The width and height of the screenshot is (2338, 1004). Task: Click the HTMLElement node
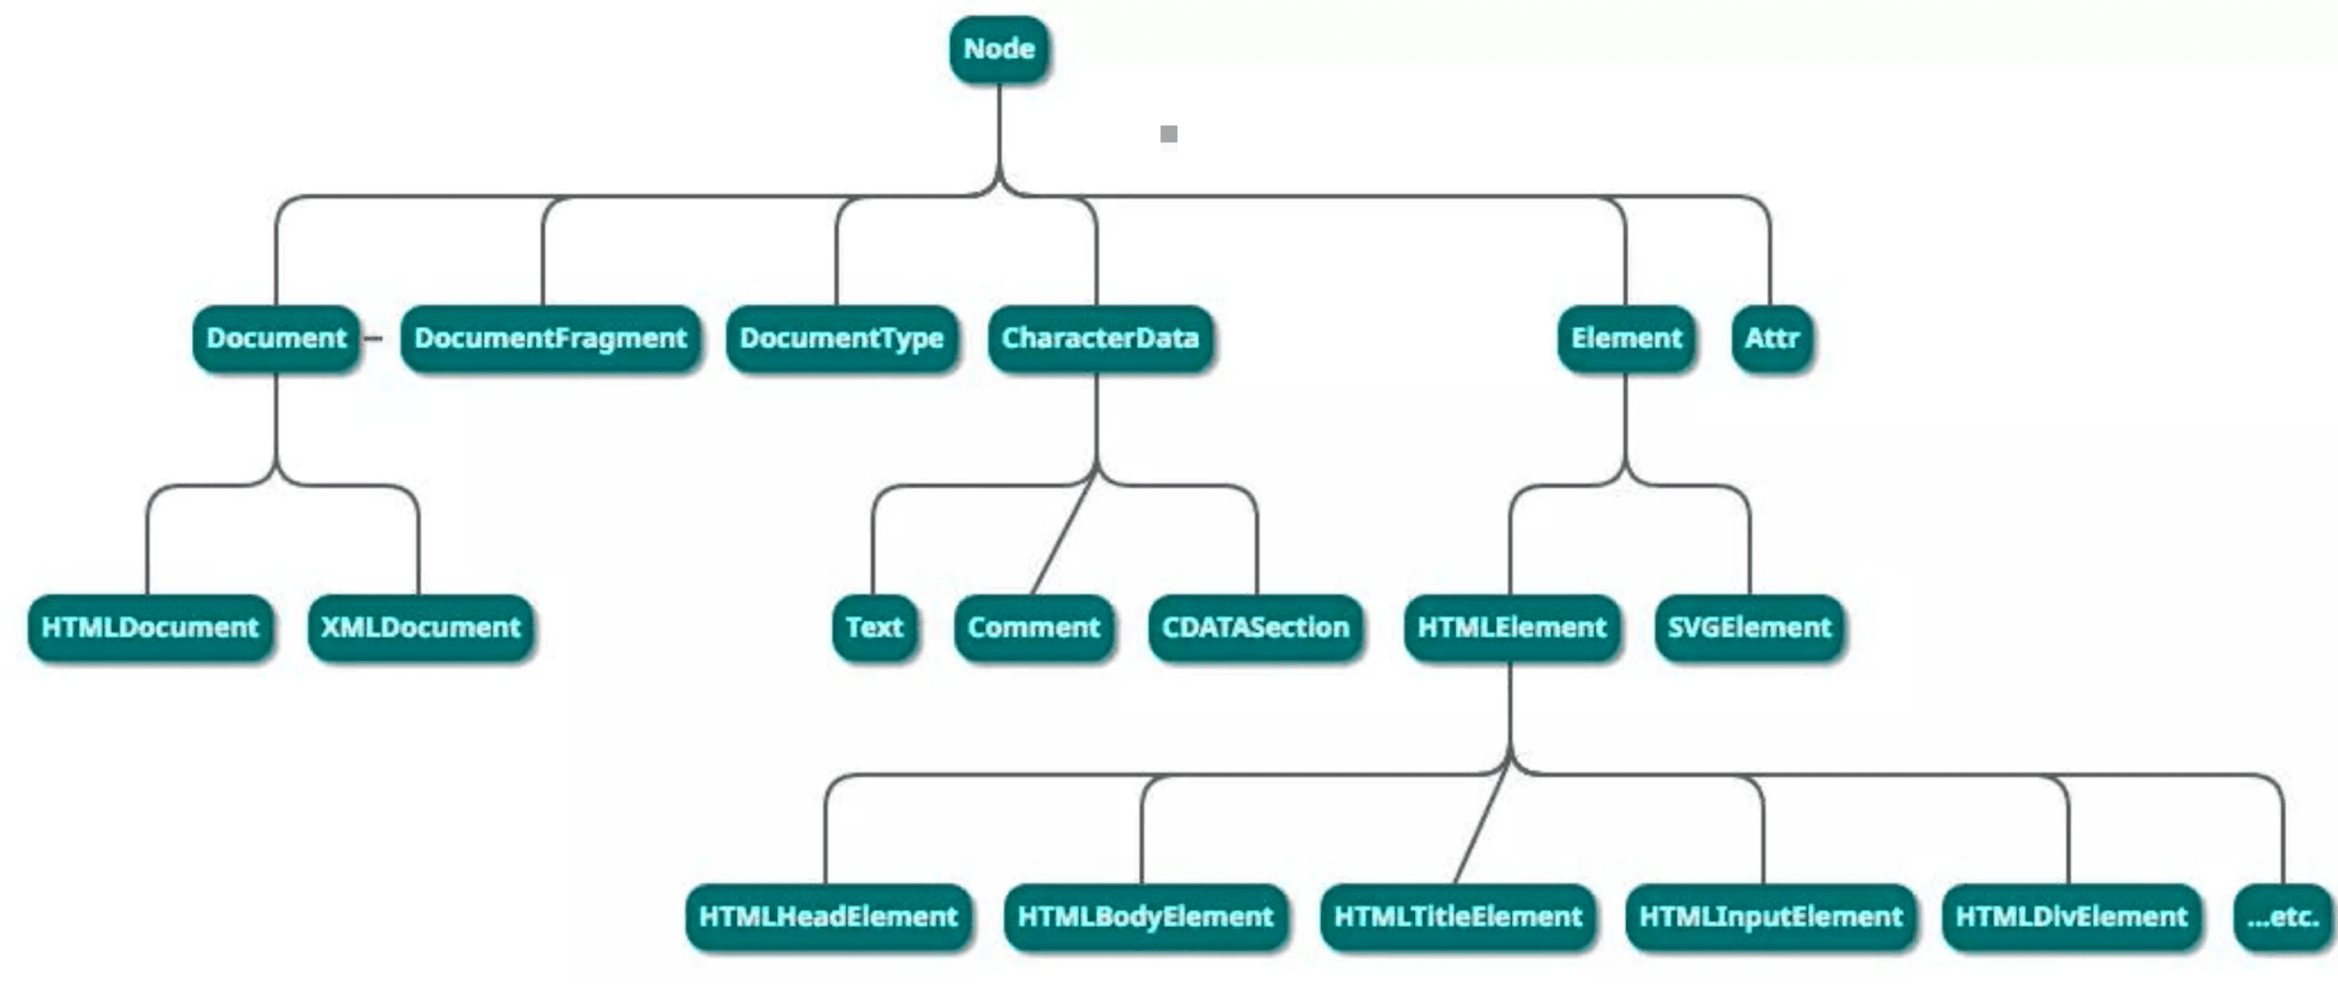[x=1511, y=627]
